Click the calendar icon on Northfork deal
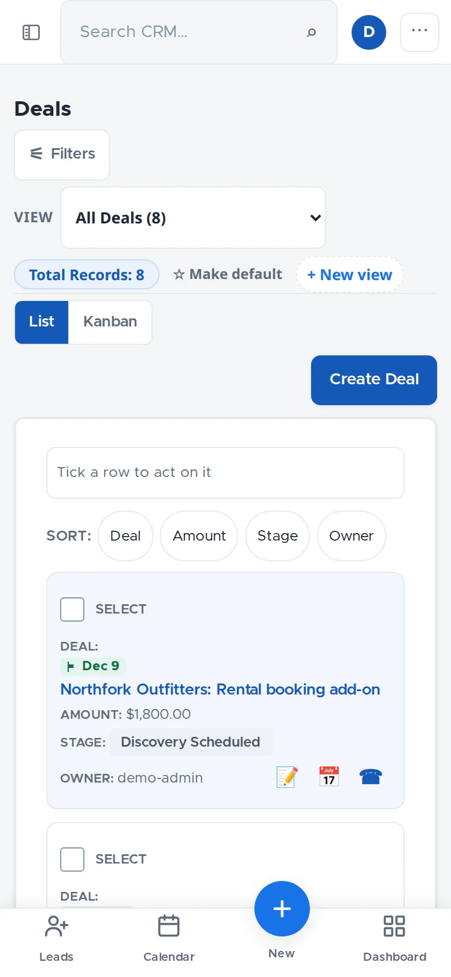Image resolution: width=451 pixels, height=977 pixels. pyautogui.click(x=329, y=777)
